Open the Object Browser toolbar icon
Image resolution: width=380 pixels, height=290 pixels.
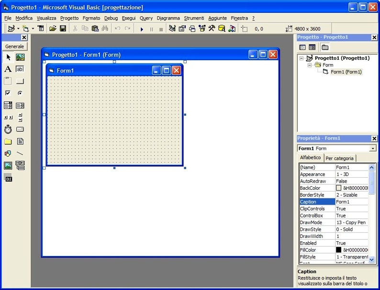coord(202,29)
